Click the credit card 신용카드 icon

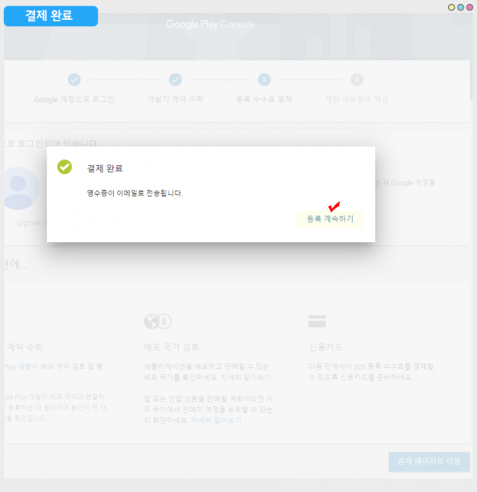pyautogui.click(x=317, y=321)
